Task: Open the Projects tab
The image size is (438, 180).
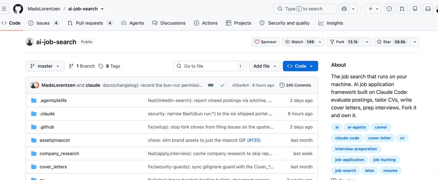Action: coord(238,23)
